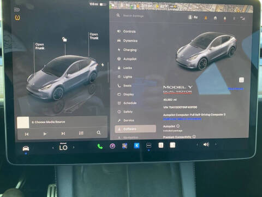Tap the HomeLink garage icon
The width and height of the screenshot is (262, 197).
[215, 18]
